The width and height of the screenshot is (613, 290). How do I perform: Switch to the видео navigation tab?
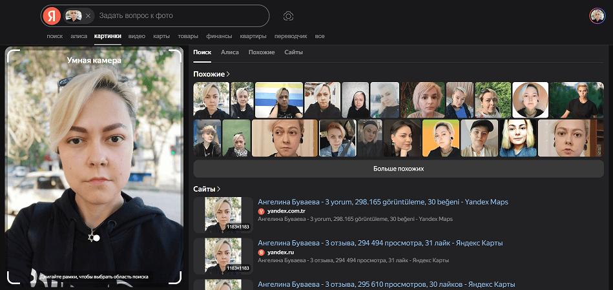[x=136, y=36]
